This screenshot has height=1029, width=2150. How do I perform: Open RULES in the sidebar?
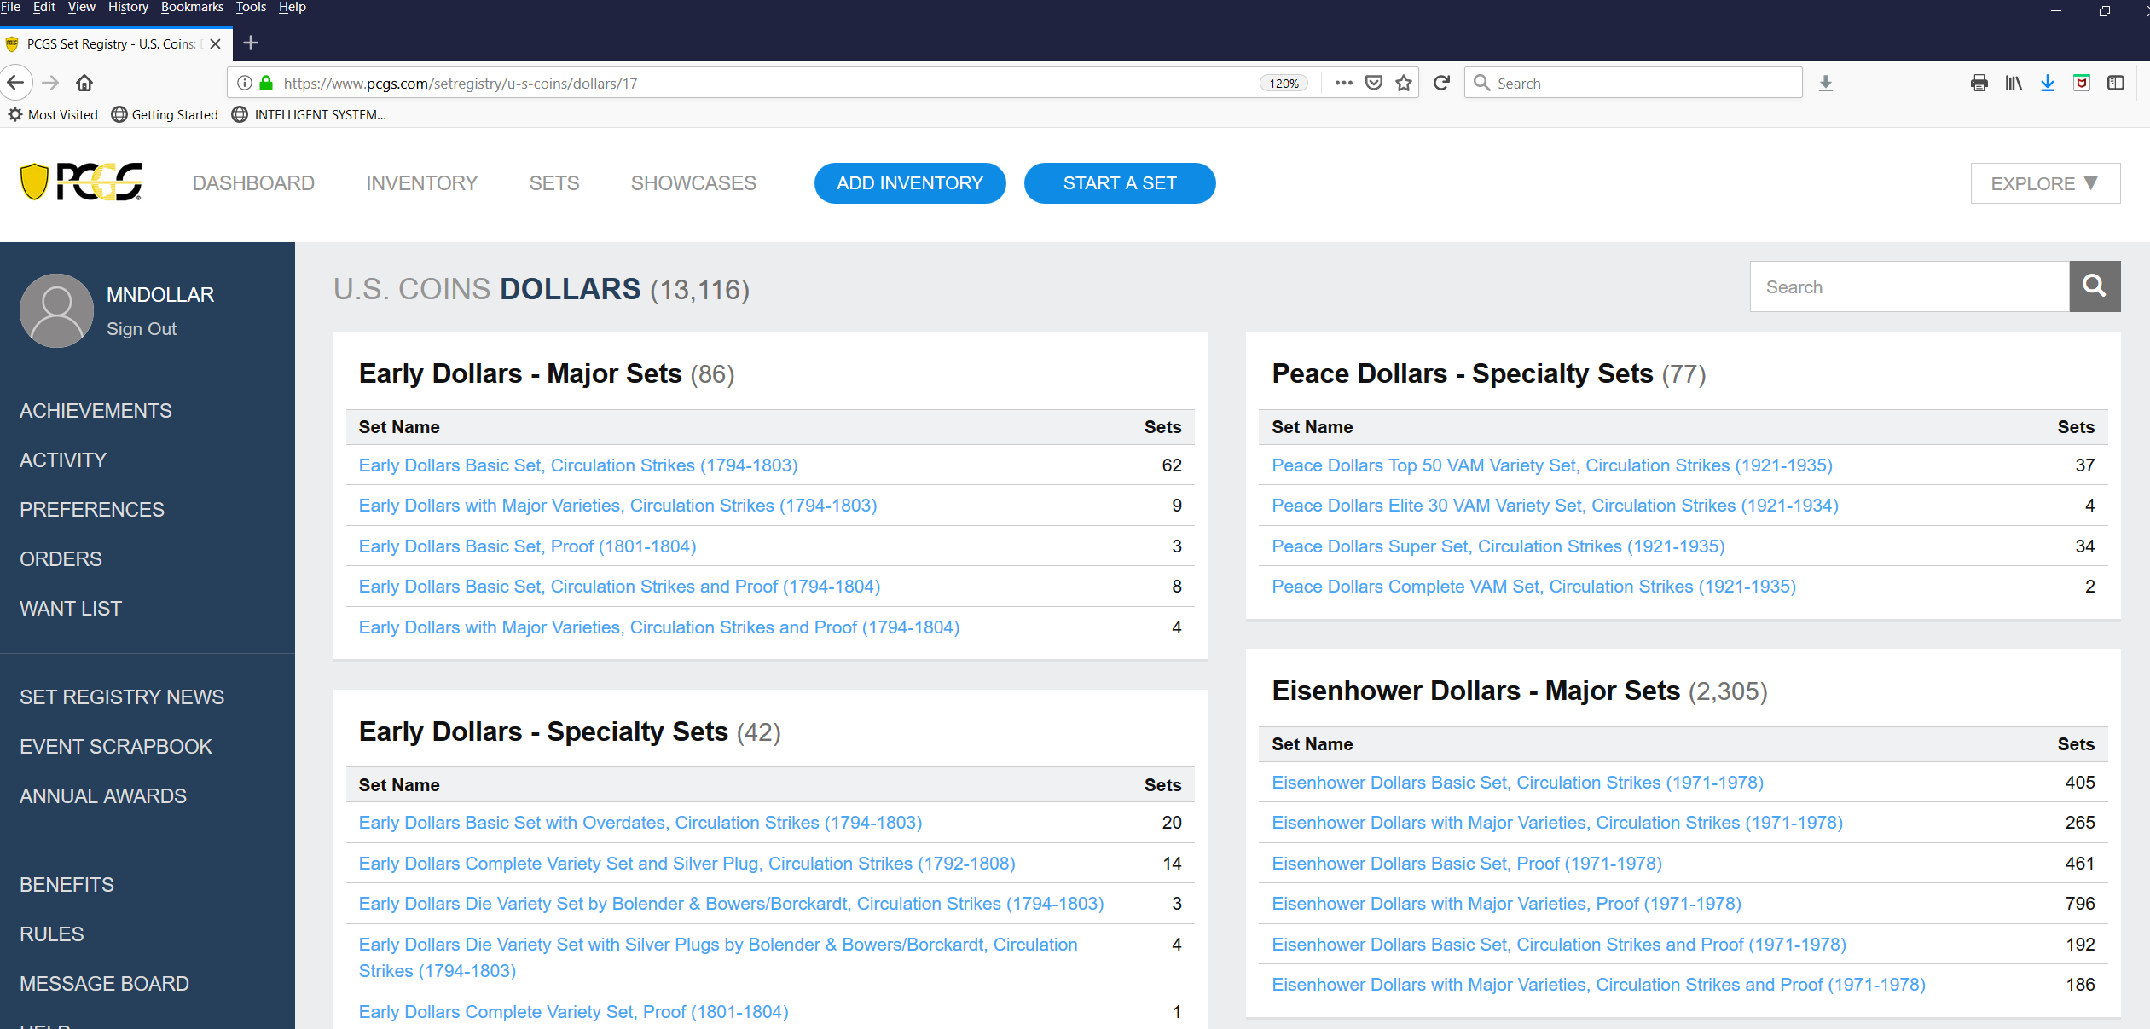point(52,934)
